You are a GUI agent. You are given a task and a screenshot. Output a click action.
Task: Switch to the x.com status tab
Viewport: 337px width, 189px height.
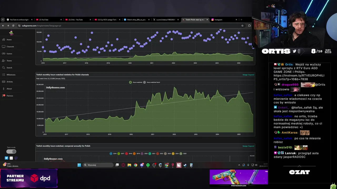click(x=165, y=20)
